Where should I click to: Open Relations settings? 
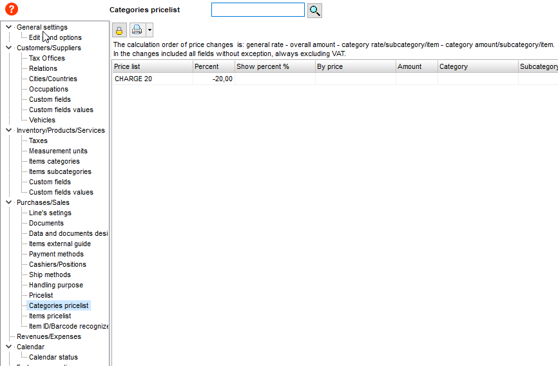[x=43, y=68]
